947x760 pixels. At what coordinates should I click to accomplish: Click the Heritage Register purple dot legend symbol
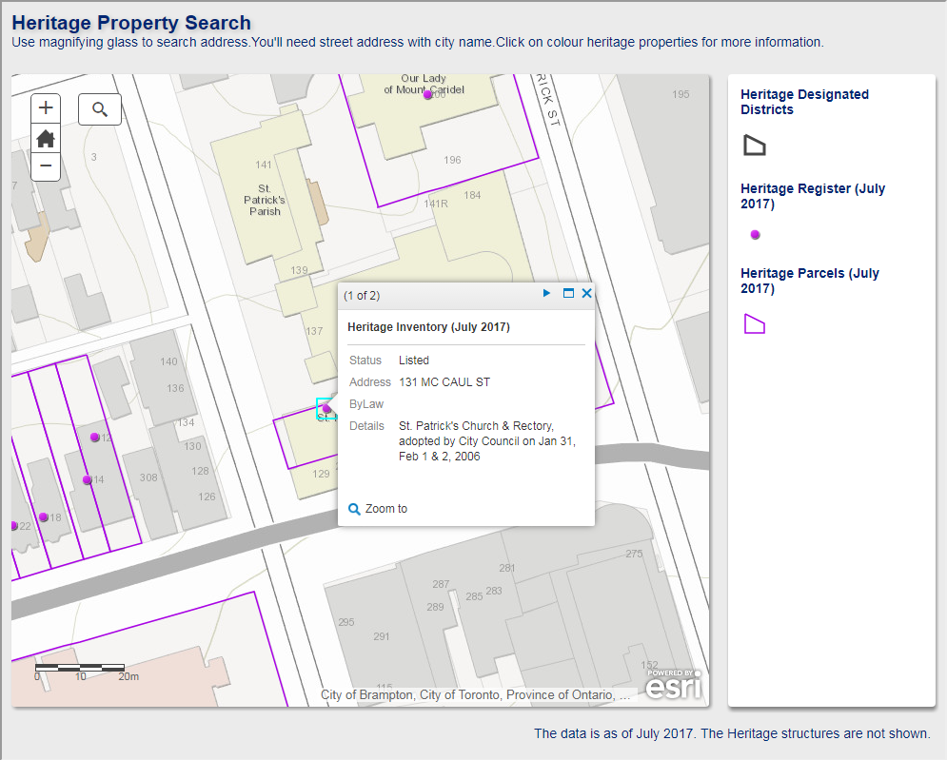point(755,235)
